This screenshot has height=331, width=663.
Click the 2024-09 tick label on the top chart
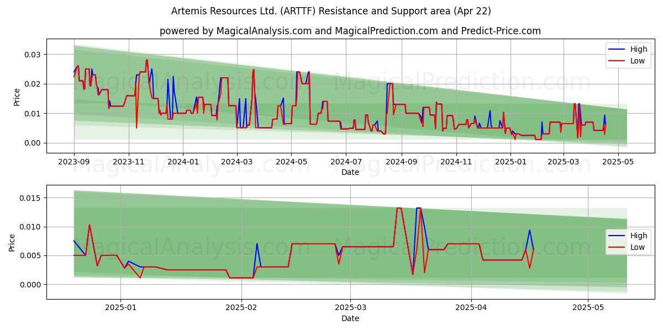[x=401, y=162]
